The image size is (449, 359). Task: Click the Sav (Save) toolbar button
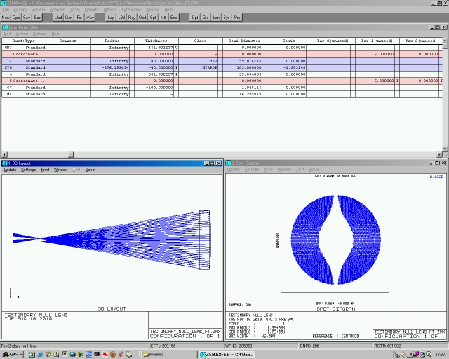[x=27, y=18]
